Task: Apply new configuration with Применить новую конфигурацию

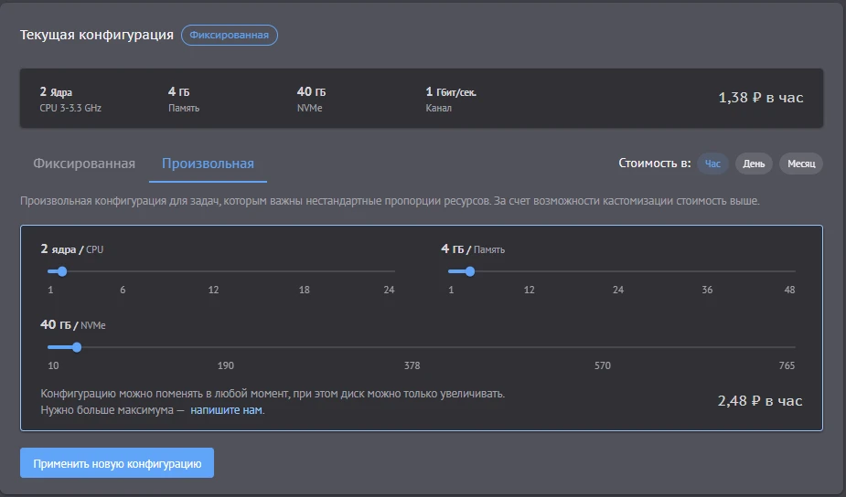Action: click(x=117, y=463)
